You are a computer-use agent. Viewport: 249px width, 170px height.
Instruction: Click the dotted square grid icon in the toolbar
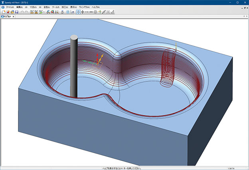tap(108, 12)
